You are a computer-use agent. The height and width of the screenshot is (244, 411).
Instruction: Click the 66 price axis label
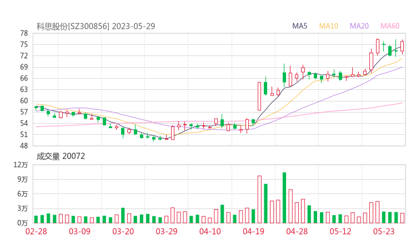[24, 78]
